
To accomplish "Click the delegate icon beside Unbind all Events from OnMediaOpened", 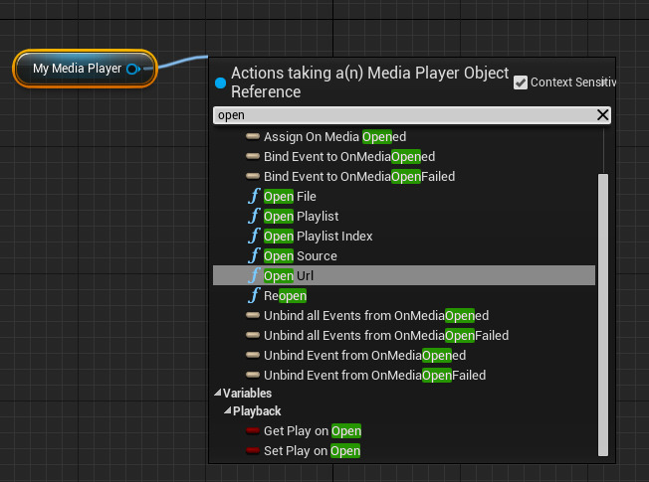I will (x=253, y=315).
